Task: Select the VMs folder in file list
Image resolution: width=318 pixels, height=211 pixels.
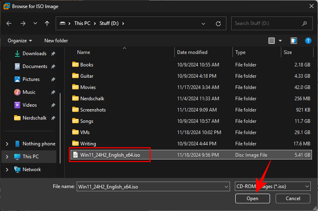Action: pos(86,132)
